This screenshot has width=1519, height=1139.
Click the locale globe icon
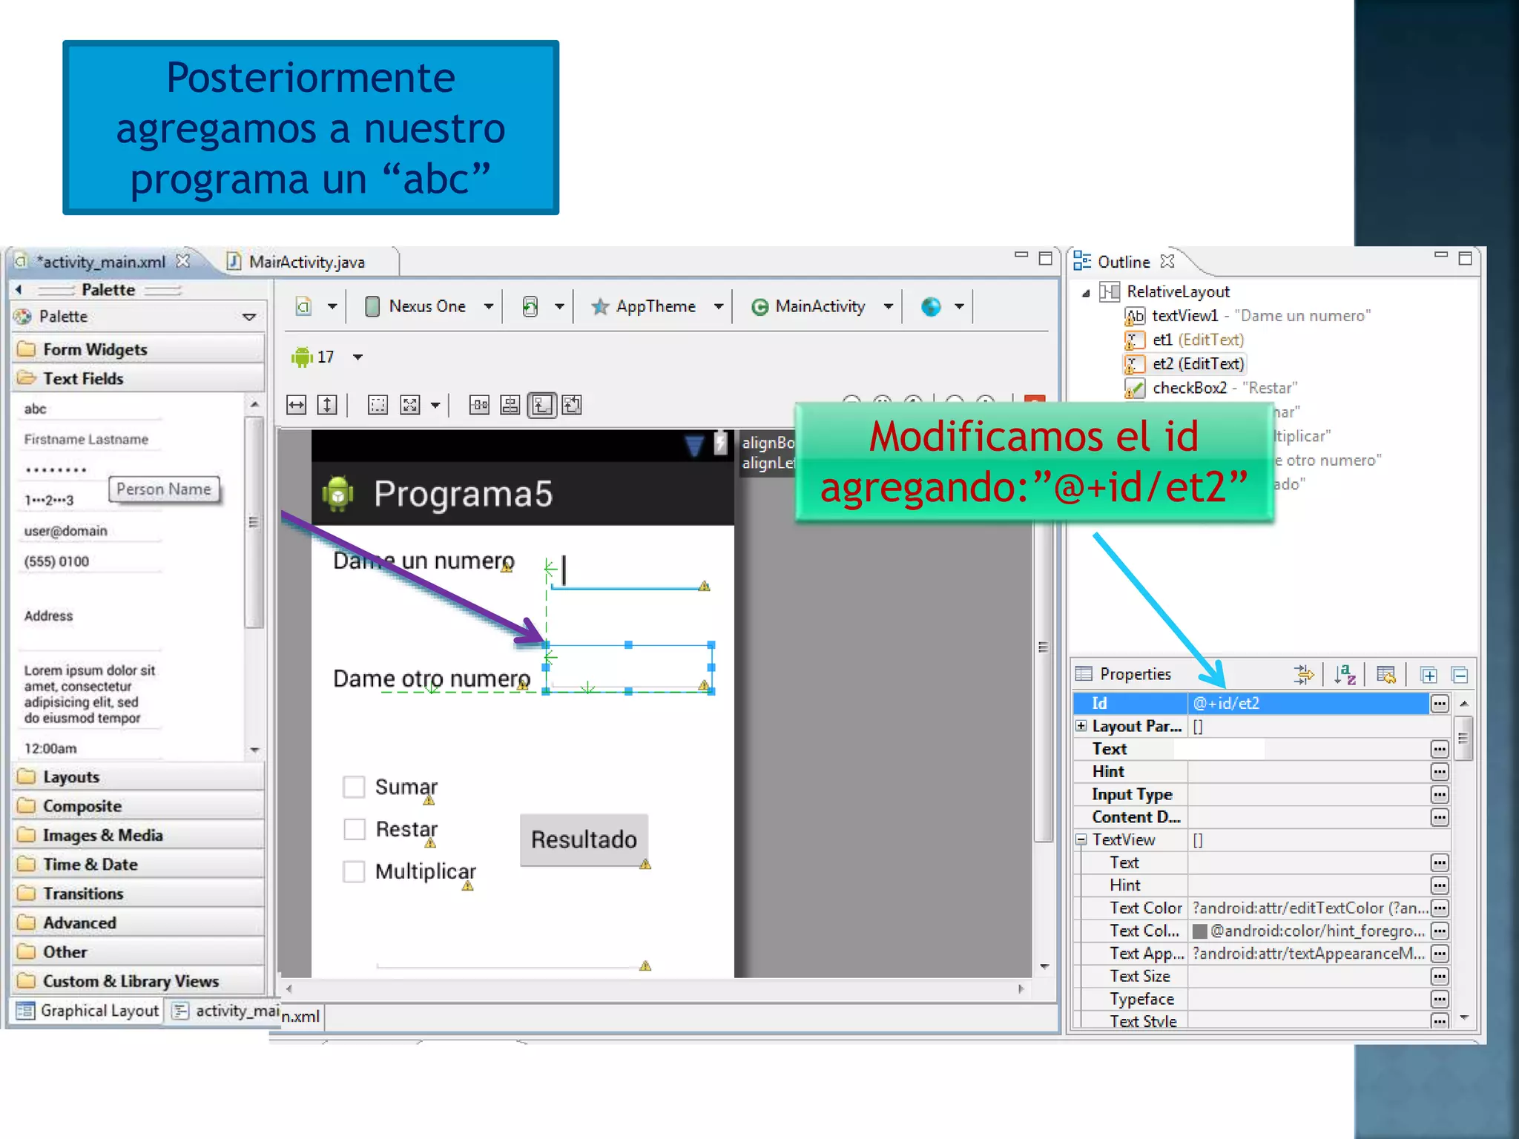[931, 306]
